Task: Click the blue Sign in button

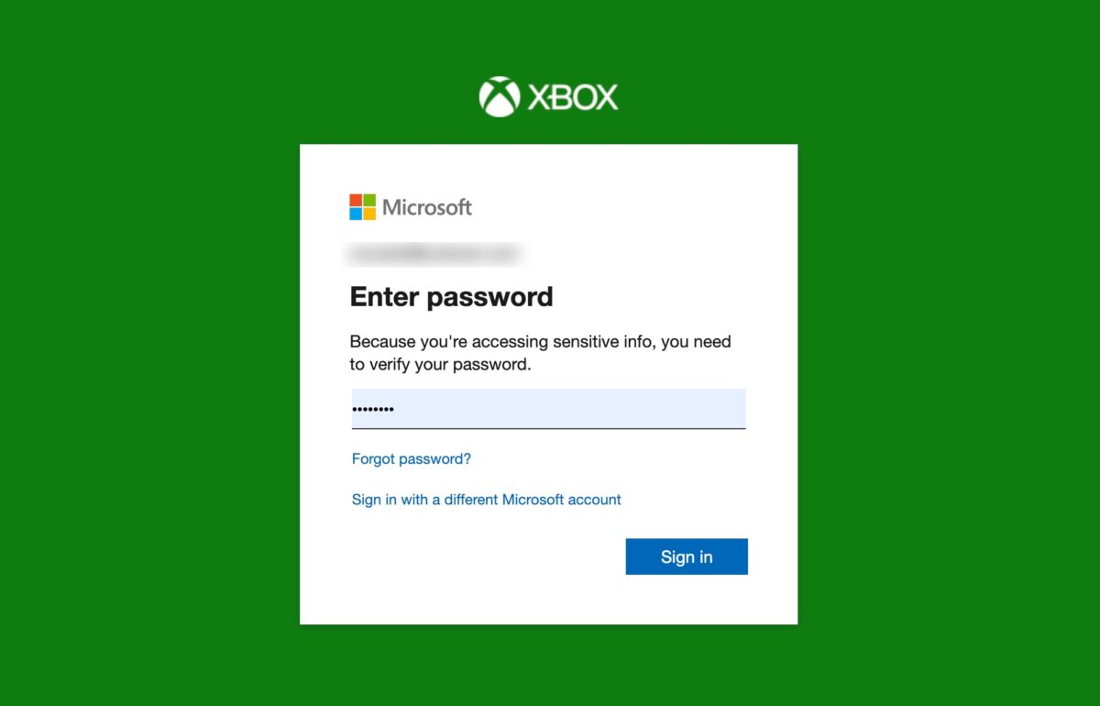Action: pos(687,557)
